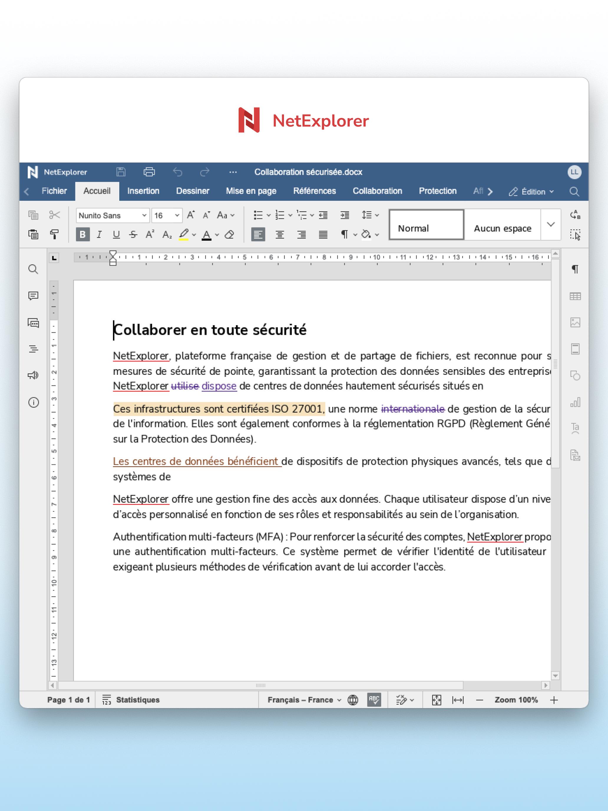Viewport: 608px width, 811px height.
Task: Click Zoom in plus button
Action: (x=554, y=700)
